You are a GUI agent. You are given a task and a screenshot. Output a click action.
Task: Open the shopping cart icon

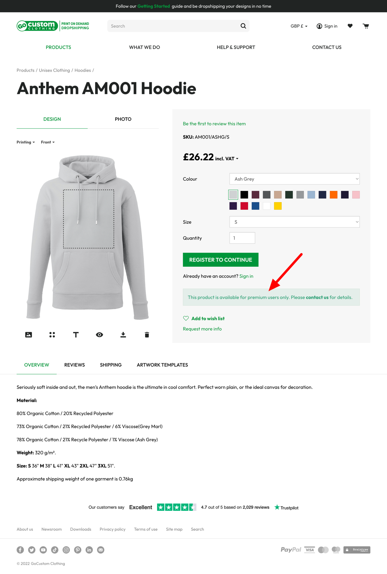click(x=366, y=26)
